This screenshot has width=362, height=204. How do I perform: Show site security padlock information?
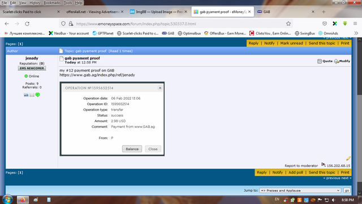[71, 24]
